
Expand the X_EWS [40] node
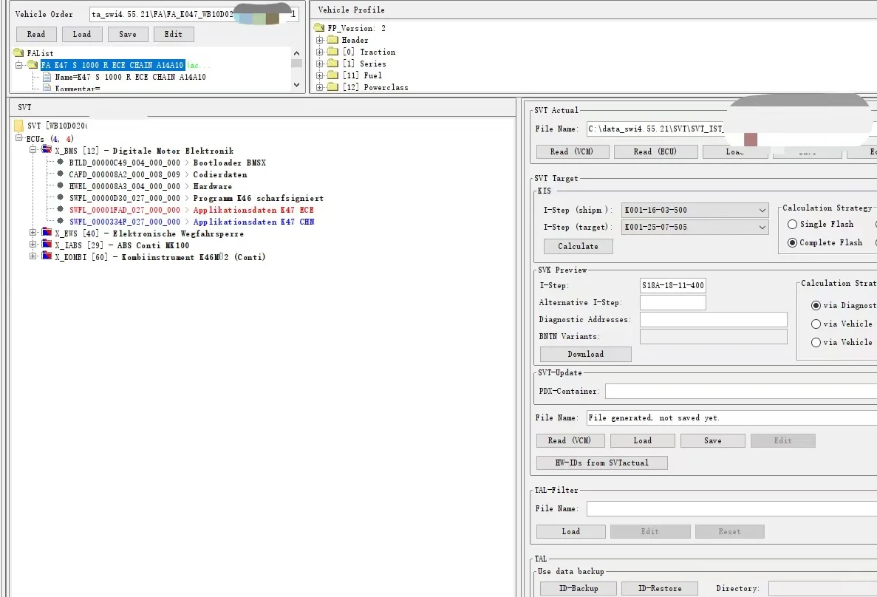(x=33, y=233)
